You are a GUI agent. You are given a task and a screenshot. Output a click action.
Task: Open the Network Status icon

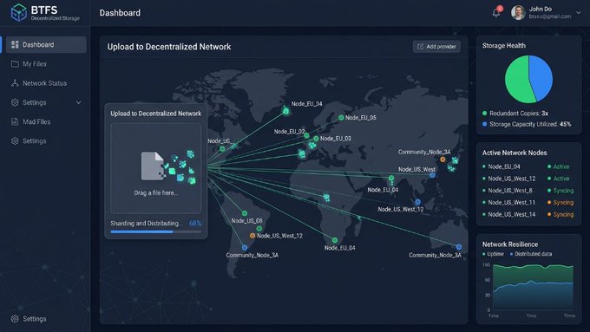(x=15, y=83)
